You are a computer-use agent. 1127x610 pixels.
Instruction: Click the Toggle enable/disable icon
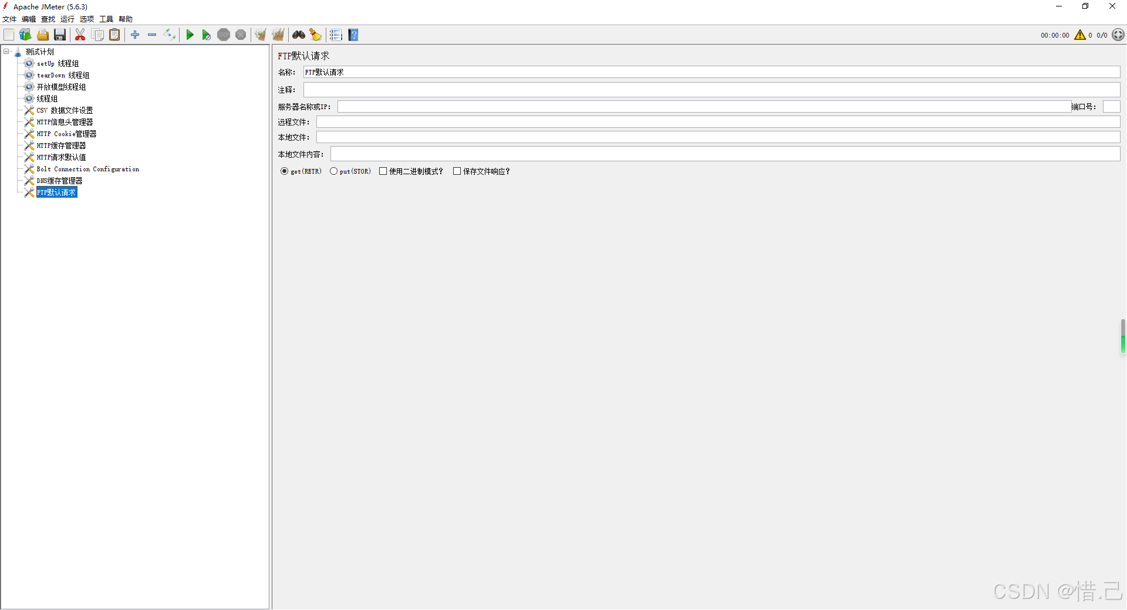pyautogui.click(x=169, y=35)
